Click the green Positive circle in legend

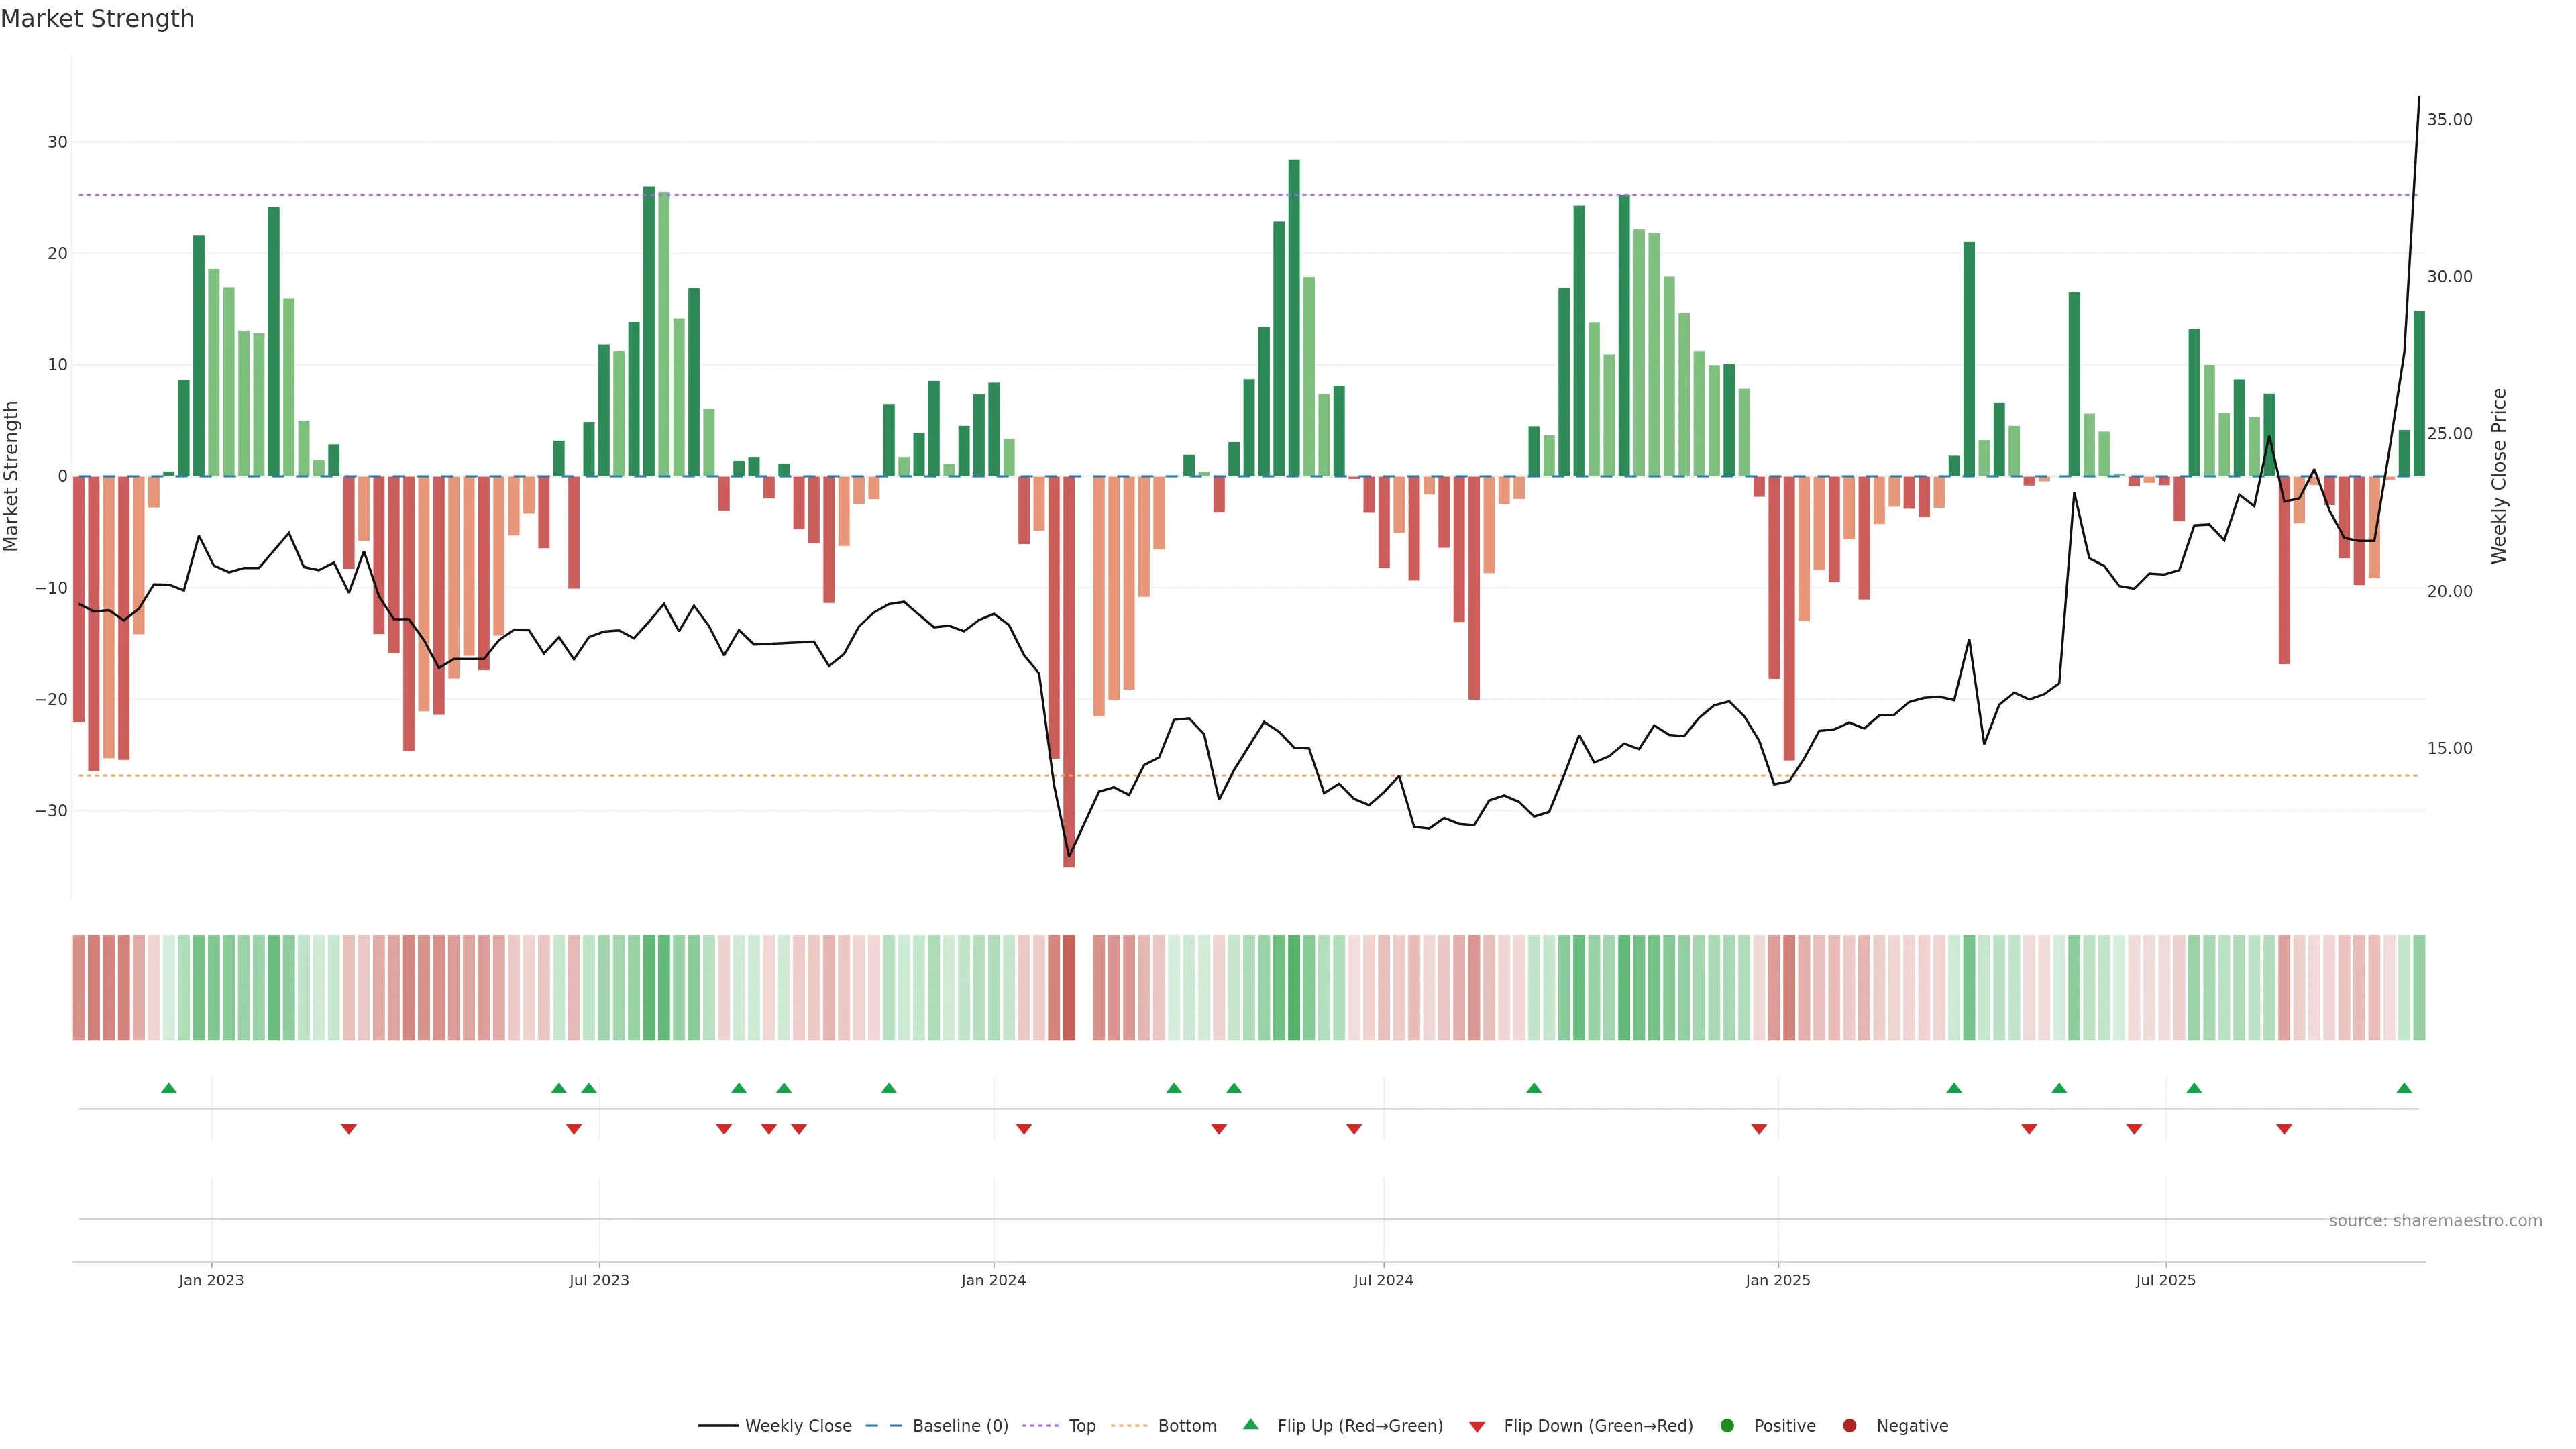pyautogui.click(x=1727, y=1426)
